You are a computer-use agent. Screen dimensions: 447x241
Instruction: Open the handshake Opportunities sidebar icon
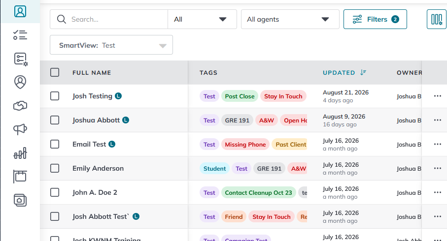coord(20,106)
